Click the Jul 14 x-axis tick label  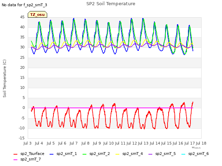tap(155, 143)
